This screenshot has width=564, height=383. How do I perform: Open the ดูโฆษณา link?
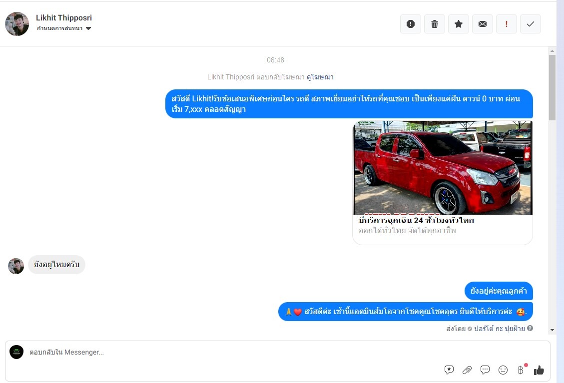320,77
